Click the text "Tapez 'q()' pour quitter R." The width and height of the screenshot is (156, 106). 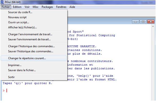click(27, 83)
